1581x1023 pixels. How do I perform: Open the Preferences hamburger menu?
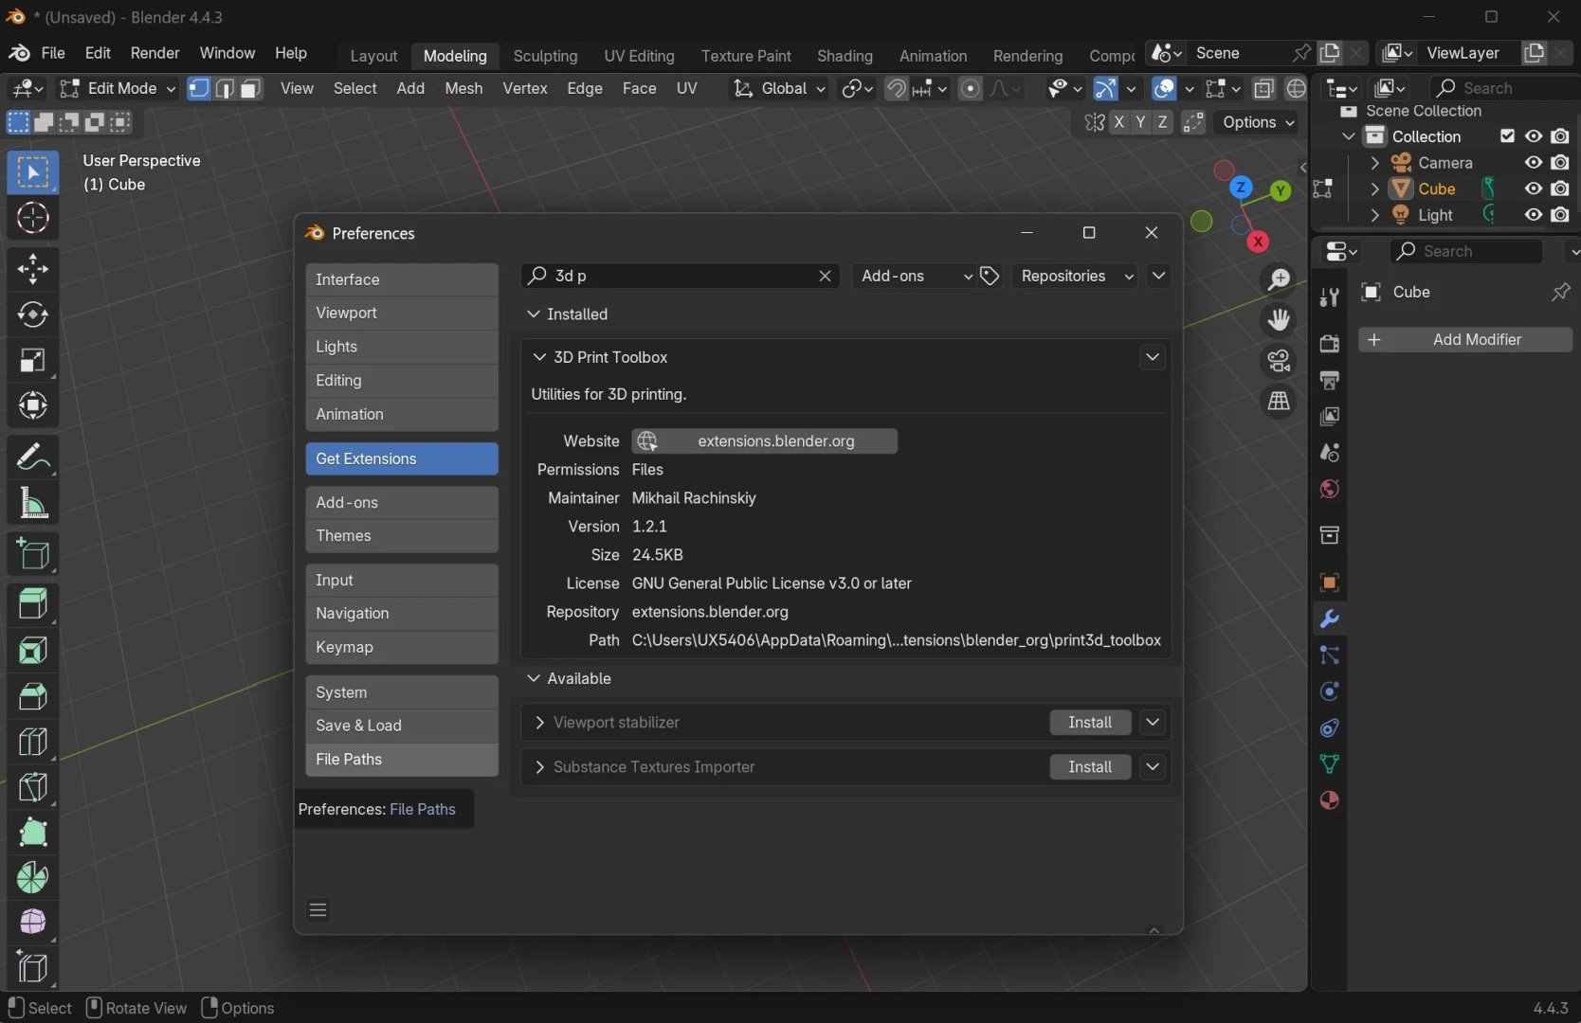[x=318, y=910]
